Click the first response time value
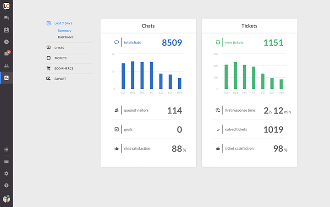The image size is (330, 207). coord(277,111)
